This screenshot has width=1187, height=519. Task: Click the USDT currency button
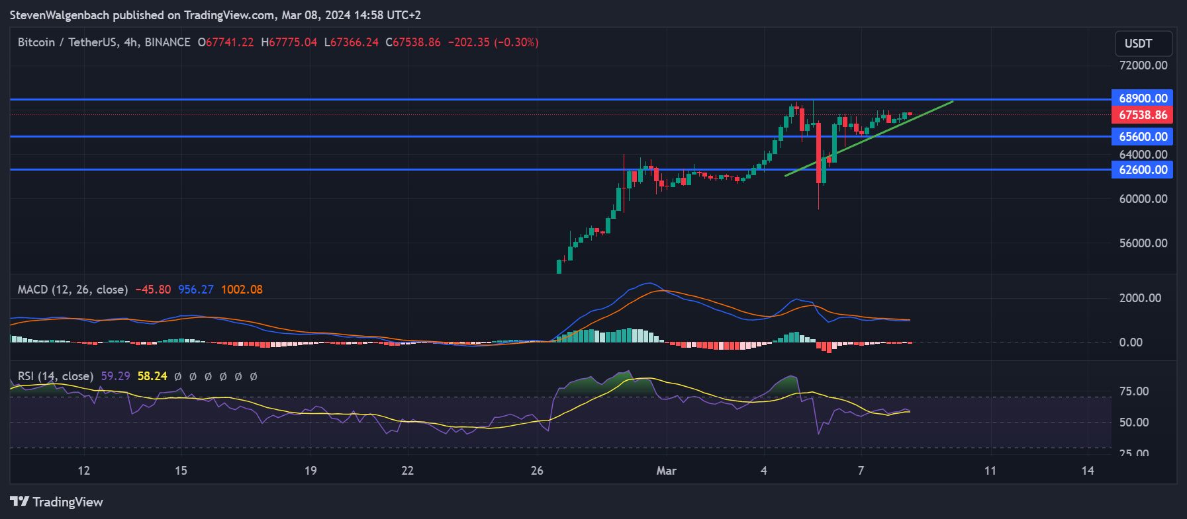click(x=1143, y=44)
